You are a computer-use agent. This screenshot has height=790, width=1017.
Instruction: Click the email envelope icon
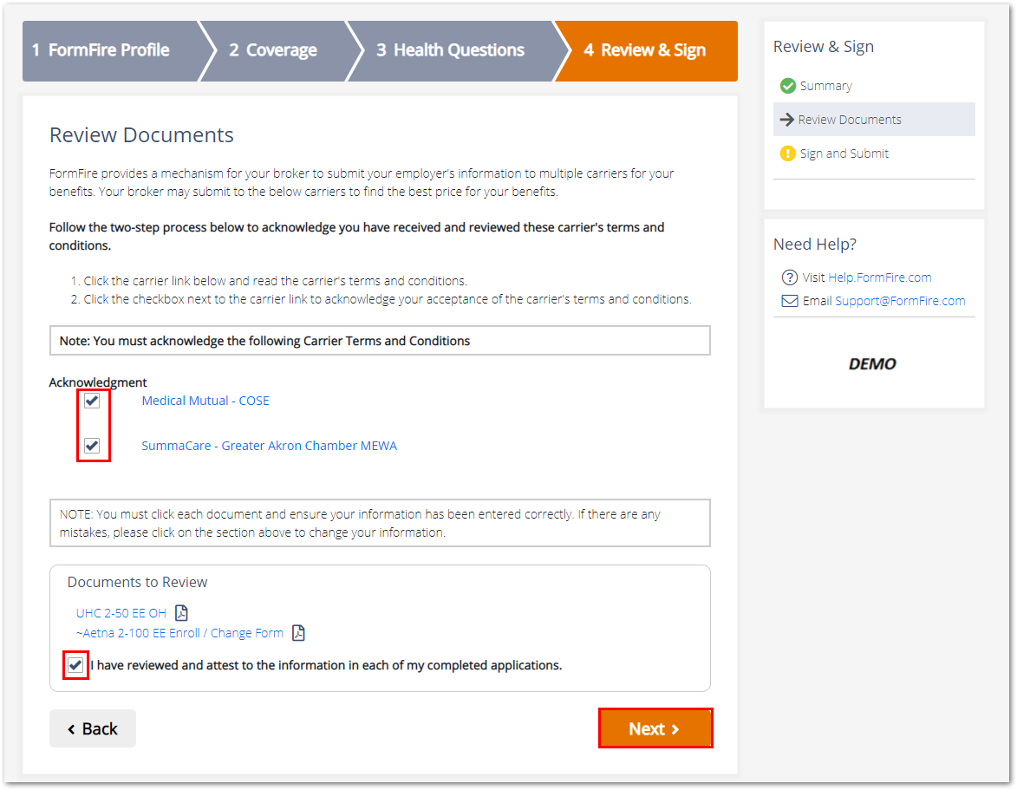coord(789,301)
